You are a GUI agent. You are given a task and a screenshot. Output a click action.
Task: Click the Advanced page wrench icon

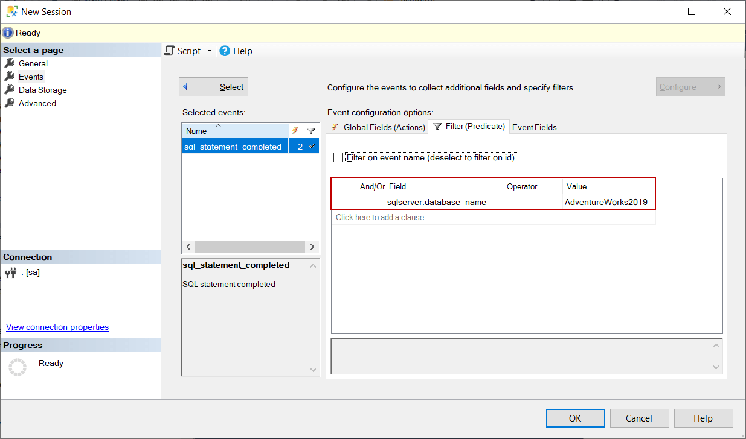coord(10,103)
